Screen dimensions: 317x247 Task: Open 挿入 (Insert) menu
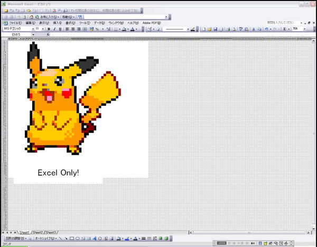57,23
